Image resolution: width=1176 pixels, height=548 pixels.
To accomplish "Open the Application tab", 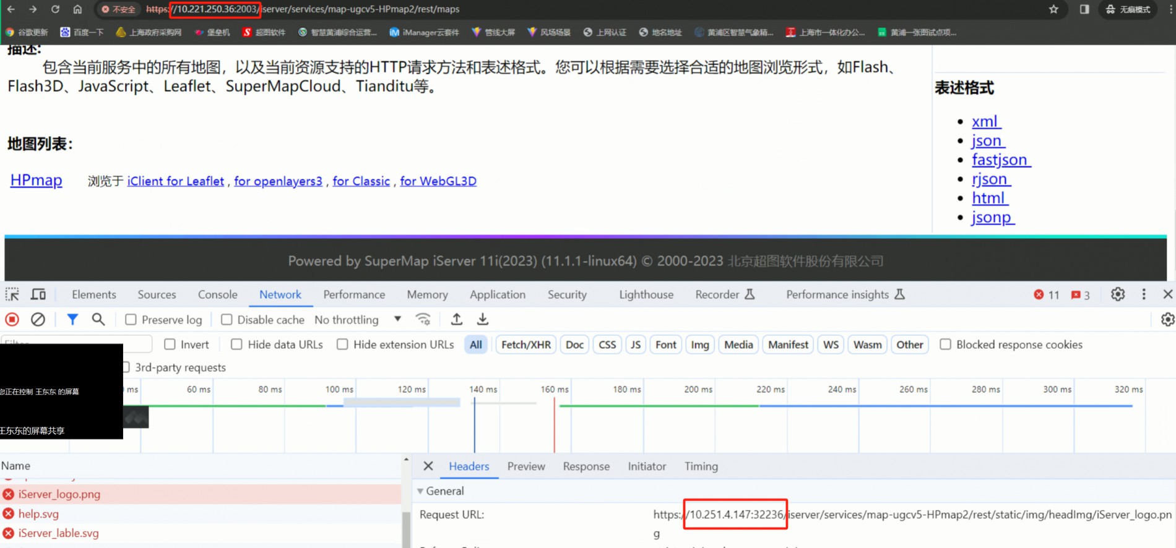I will pyautogui.click(x=498, y=294).
